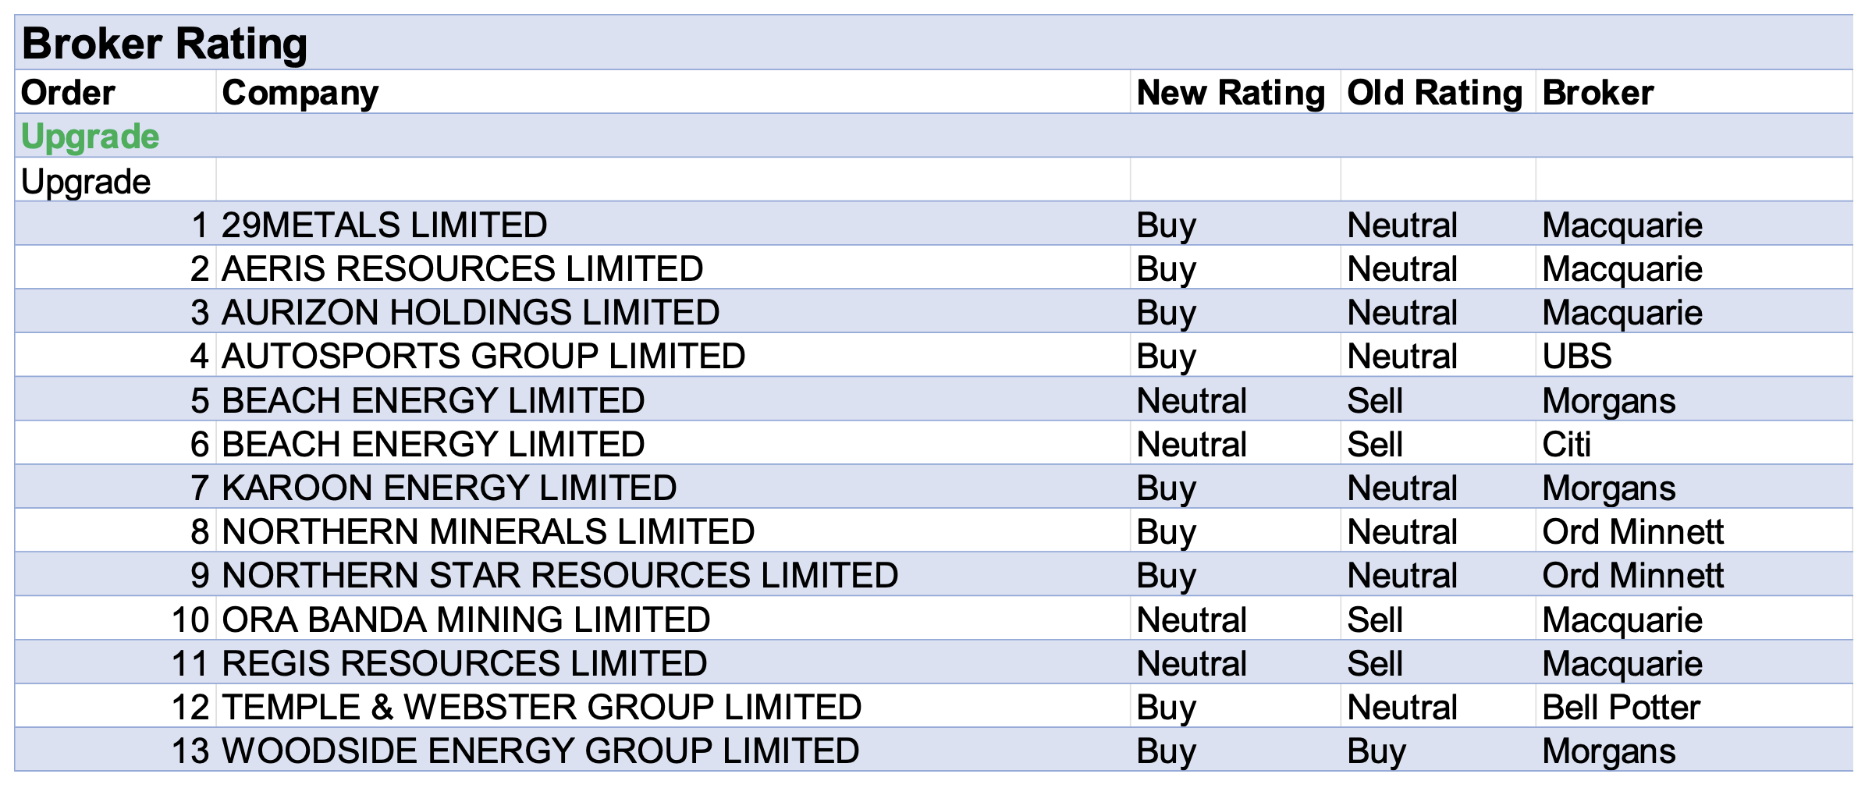Click the Broker Rating title cell
Viewport: 1865px width, 788px height.
[x=164, y=43]
